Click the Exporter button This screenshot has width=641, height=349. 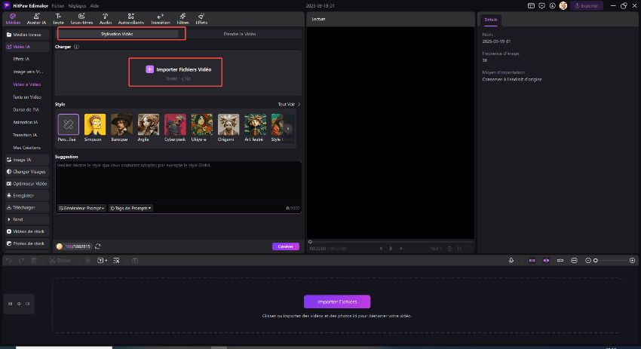coord(586,6)
